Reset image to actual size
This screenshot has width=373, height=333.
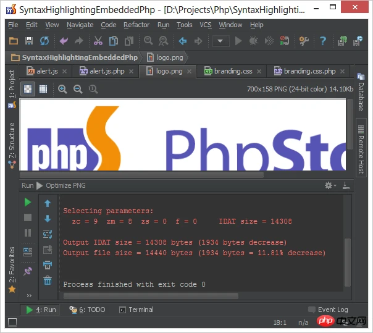93,89
